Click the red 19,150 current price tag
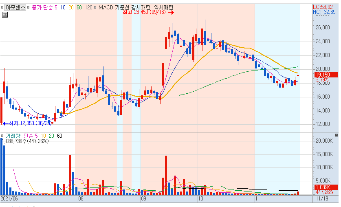341x207 pixels. 326,75
